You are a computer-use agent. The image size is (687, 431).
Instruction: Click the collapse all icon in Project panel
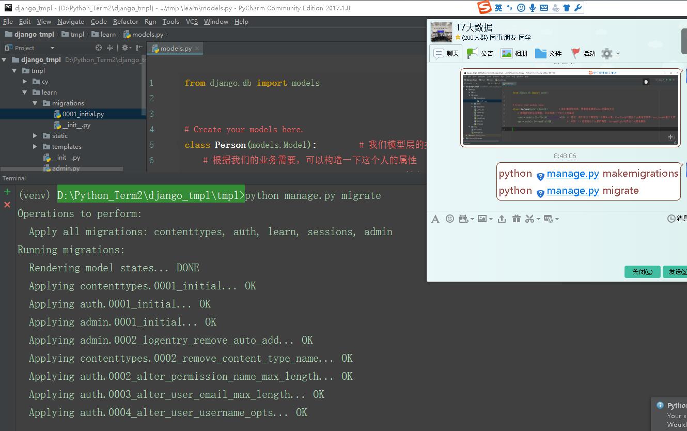110,48
